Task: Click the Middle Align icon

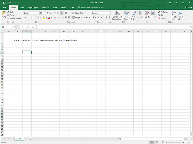Action: [58, 13]
